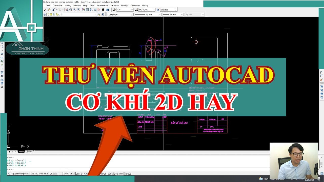Click the Layer Previous icon
324x182 pixels.
103,14
